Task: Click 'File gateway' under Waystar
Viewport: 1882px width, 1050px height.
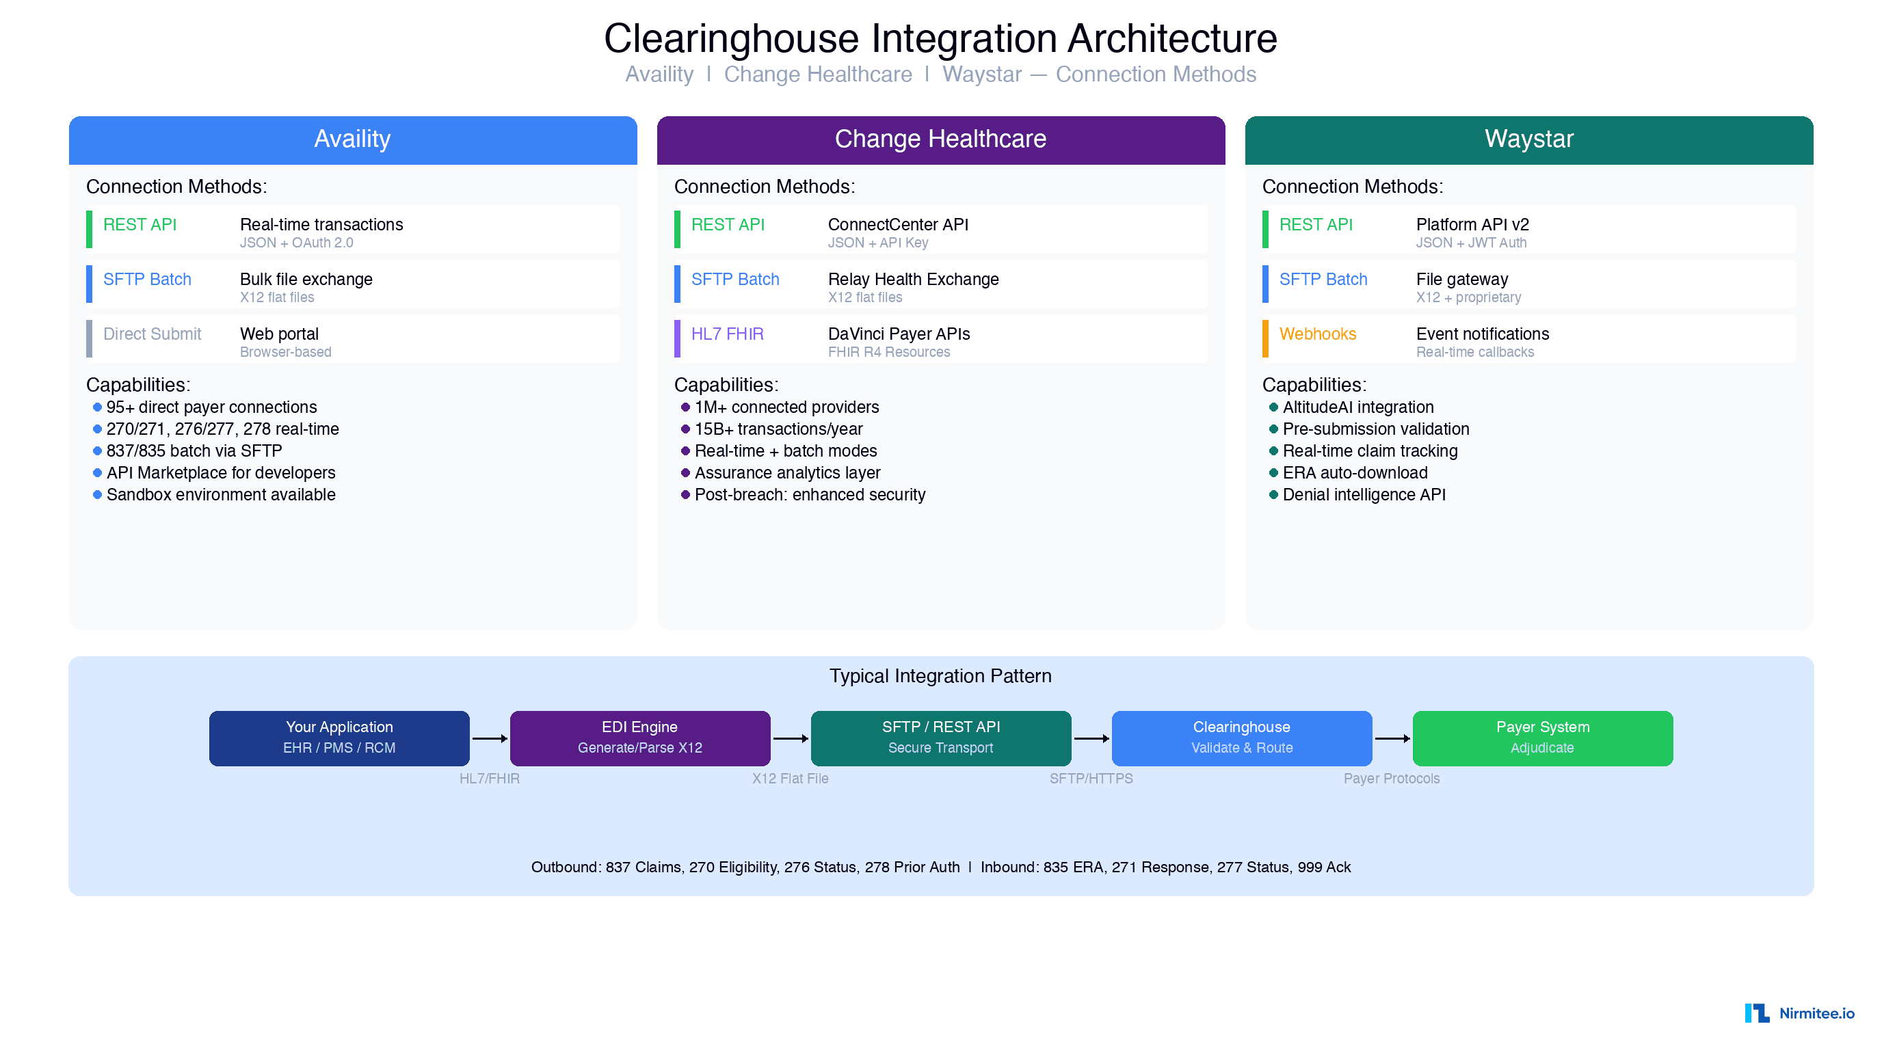Action: click(x=1462, y=280)
